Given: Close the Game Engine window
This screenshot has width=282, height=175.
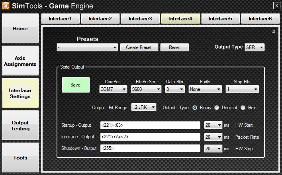Looking at the screenshot, I should tap(276, 6).
